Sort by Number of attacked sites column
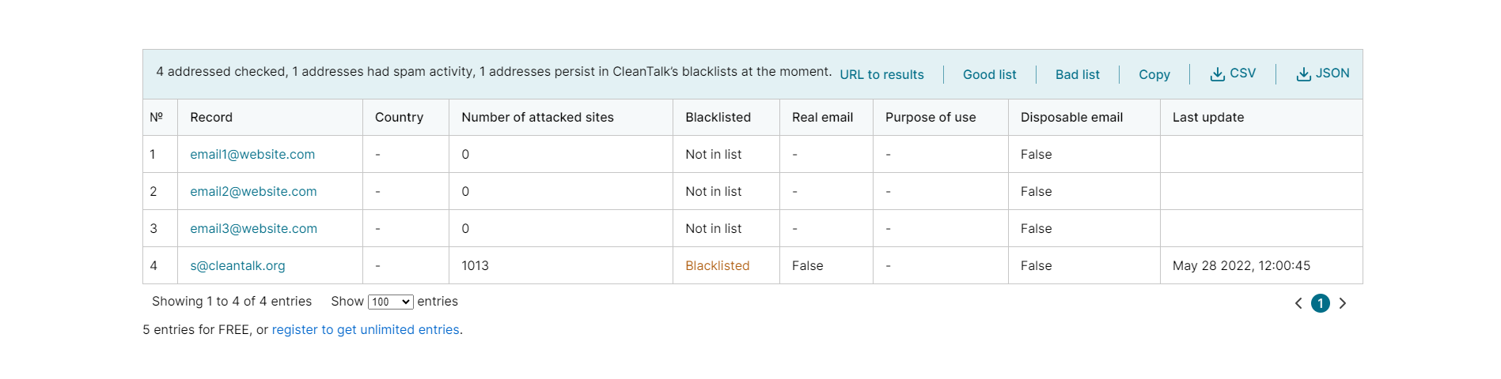The image size is (1501, 379). [537, 117]
